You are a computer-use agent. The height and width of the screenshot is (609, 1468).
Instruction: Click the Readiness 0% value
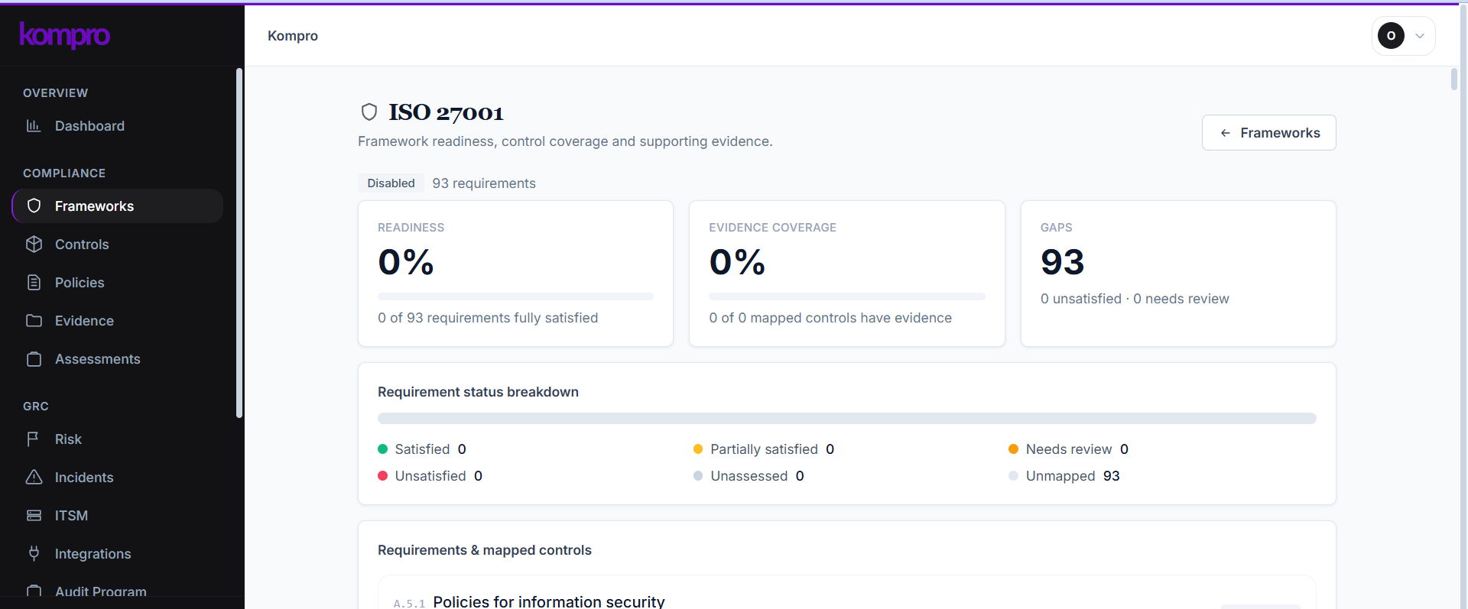406,263
